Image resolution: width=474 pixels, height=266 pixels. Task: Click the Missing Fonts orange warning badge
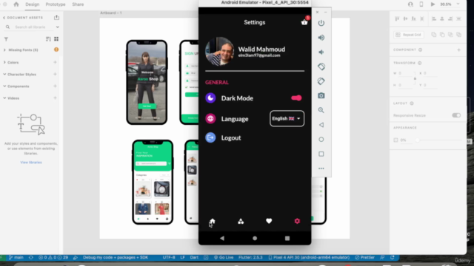coord(56,50)
